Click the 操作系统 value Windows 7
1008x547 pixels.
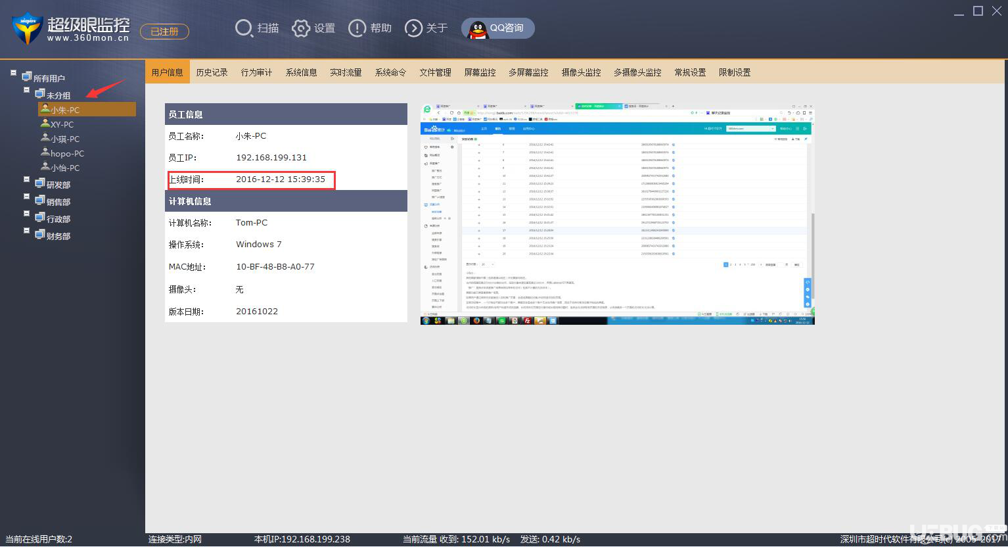[259, 244]
